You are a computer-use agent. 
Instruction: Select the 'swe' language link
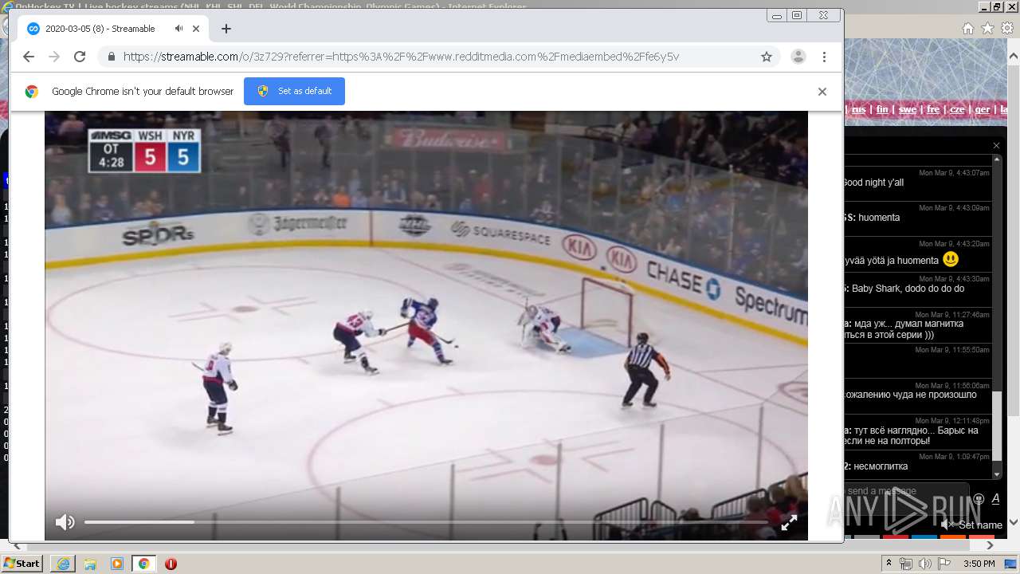(x=908, y=109)
